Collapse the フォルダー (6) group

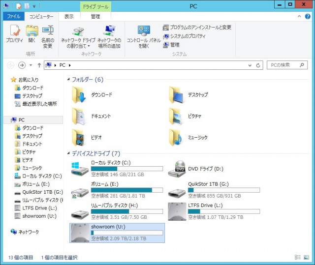[x=68, y=80]
